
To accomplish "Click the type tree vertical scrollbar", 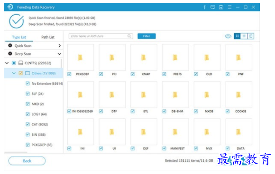I will pyautogui.click(x=61, y=63).
